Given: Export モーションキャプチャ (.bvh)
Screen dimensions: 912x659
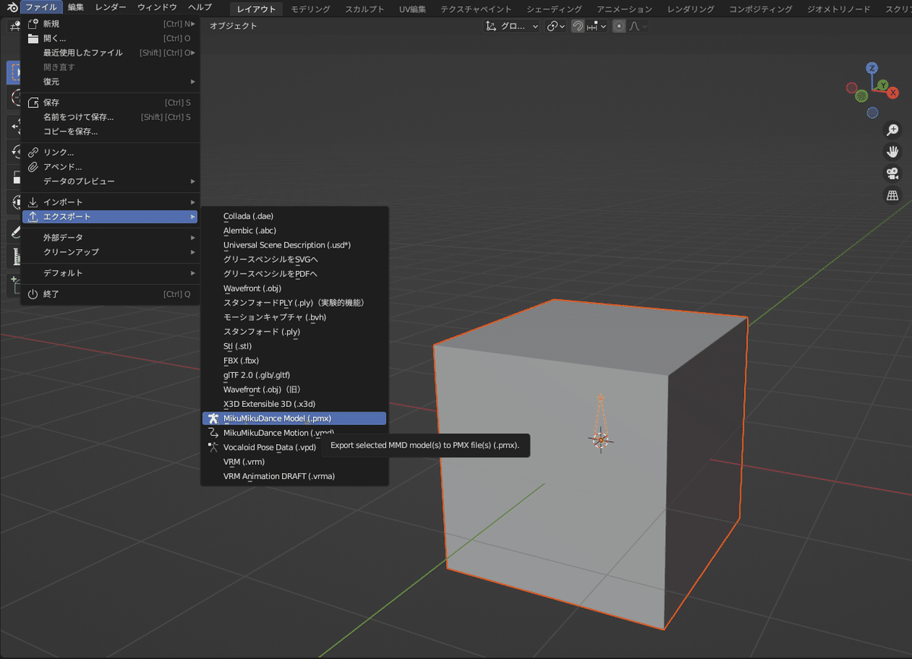Looking at the screenshot, I should (294, 317).
